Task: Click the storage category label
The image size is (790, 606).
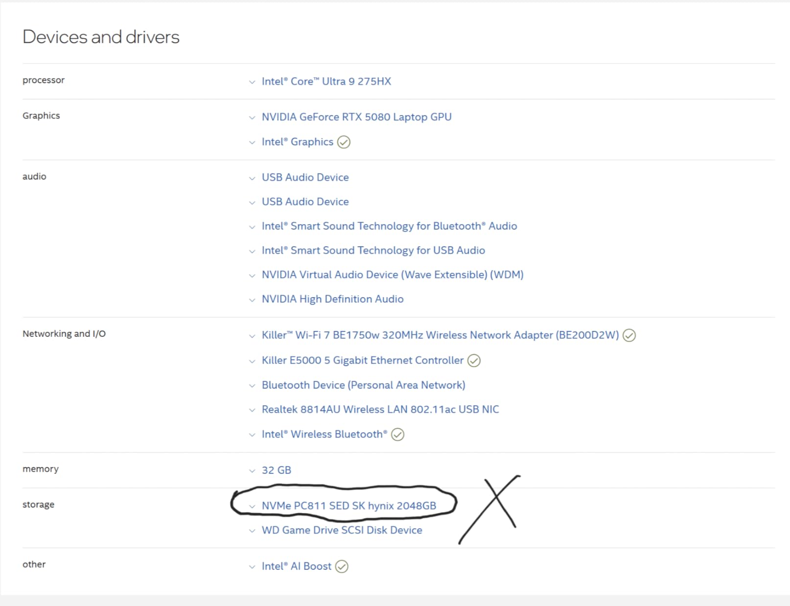Action: coord(38,505)
